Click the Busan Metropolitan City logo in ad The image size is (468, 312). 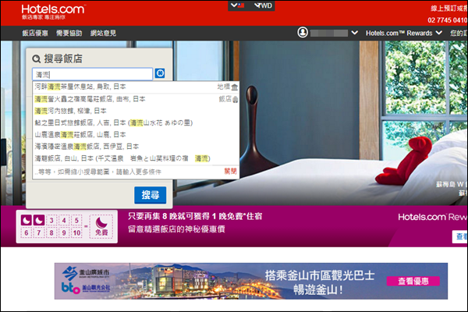point(86,272)
